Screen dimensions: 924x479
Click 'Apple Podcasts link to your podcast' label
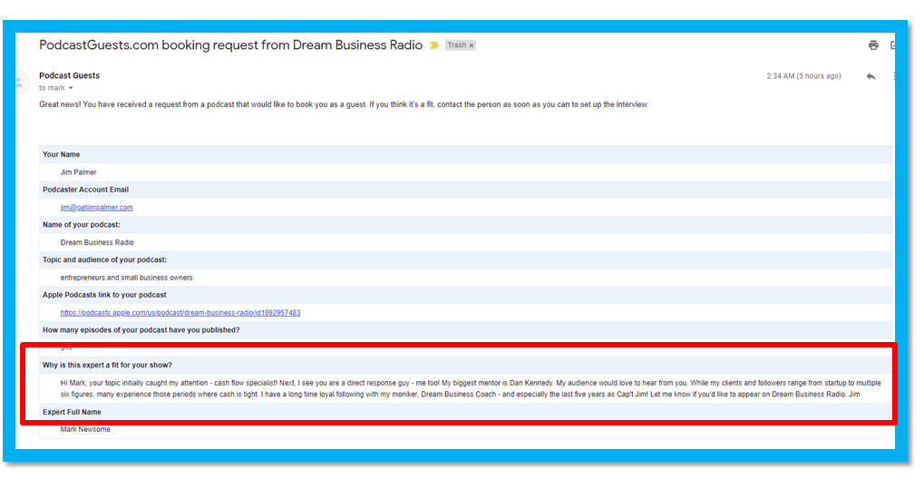(104, 295)
